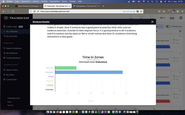The width and height of the screenshot is (185, 115).
Task: Toggle the In Mobile App switch
Action: click(x=168, y=26)
